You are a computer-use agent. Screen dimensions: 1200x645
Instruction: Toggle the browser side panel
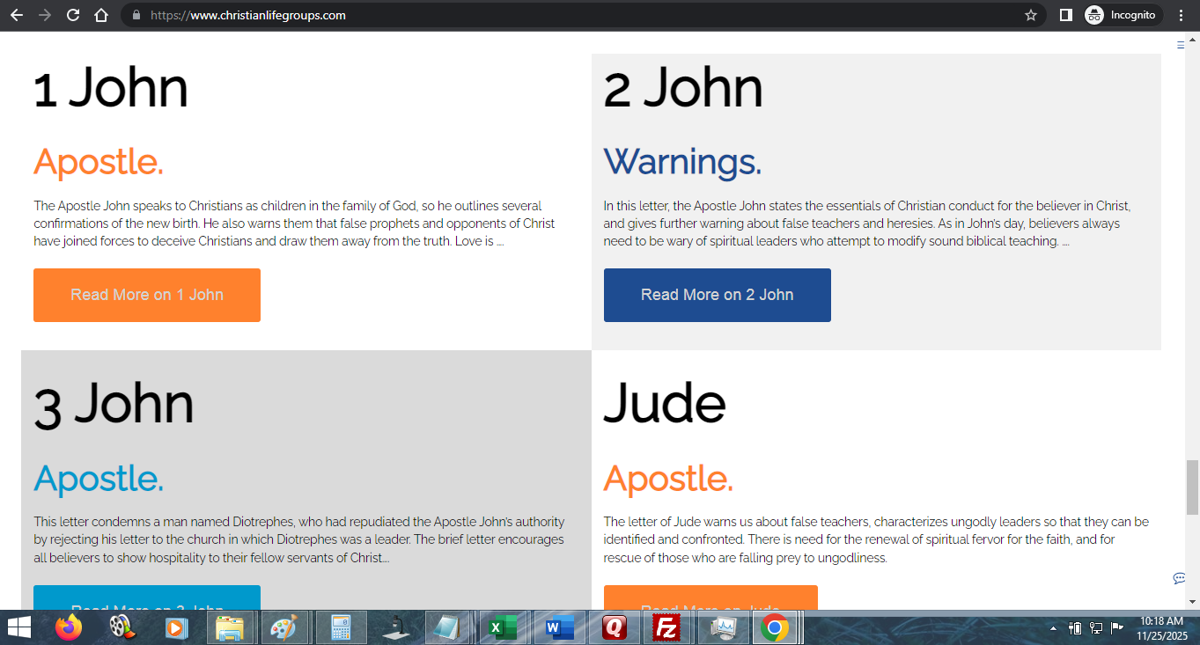tap(1065, 15)
